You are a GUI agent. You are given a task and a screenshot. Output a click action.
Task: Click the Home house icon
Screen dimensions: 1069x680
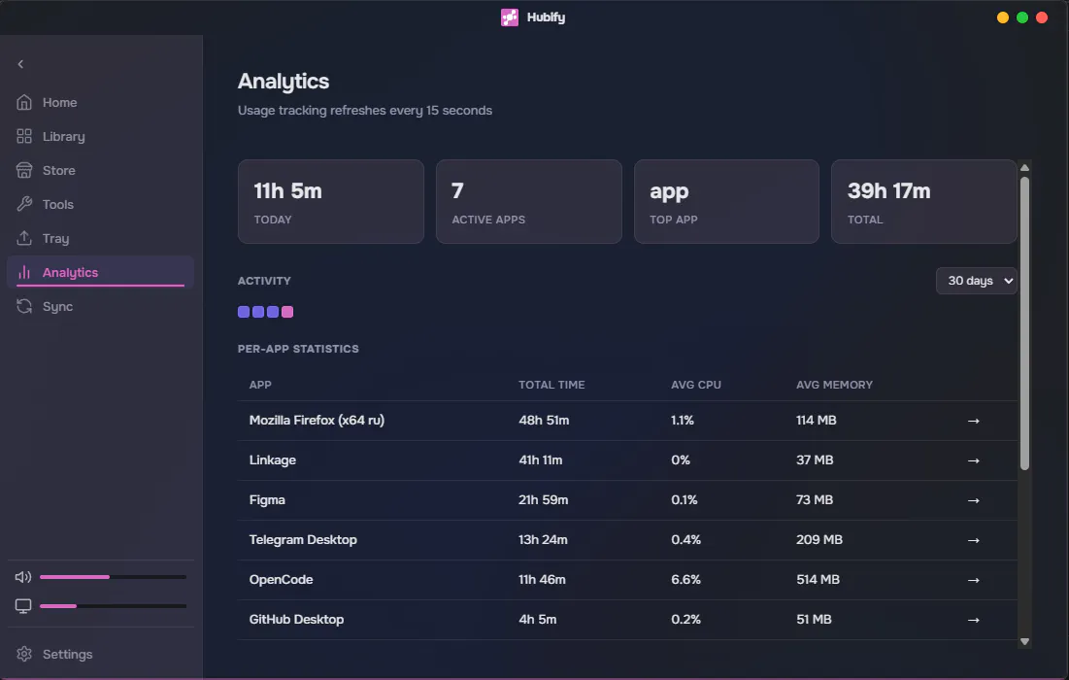point(24,102)
